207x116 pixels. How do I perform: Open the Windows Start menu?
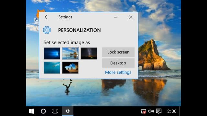[x=32, y=111]
